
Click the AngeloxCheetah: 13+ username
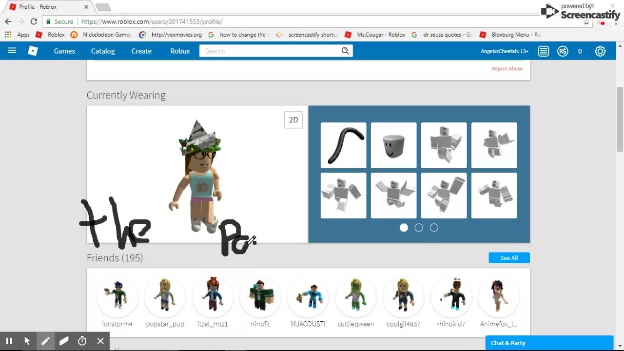[505, 51]
